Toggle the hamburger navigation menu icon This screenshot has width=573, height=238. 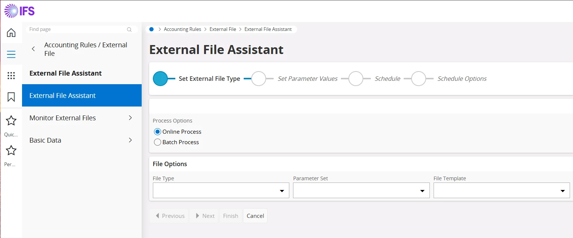pos(11,54)
